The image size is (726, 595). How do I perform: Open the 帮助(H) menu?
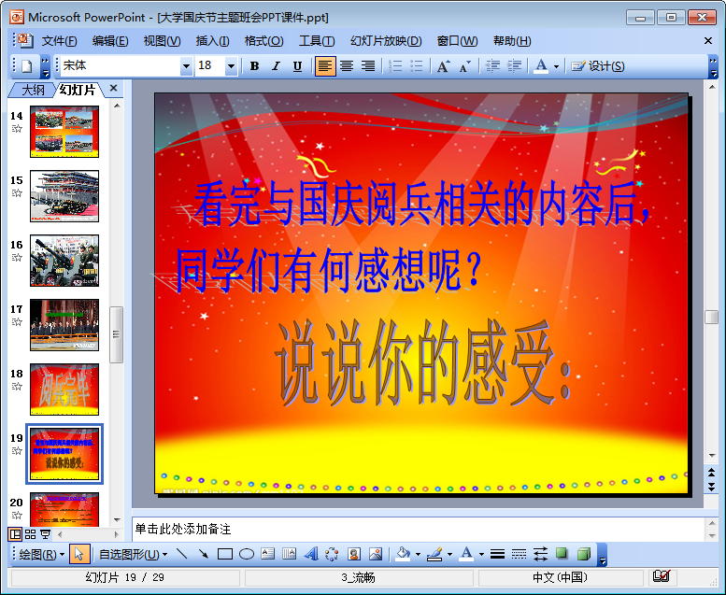click(x=512, y=41)
